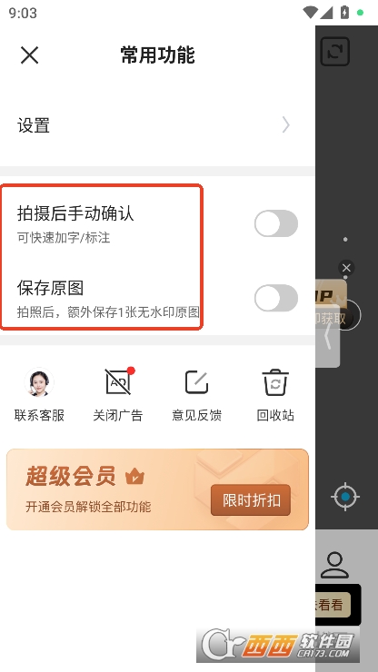Tap the crosshair location target icon
The image size is (378, 672).
point(345,497)
